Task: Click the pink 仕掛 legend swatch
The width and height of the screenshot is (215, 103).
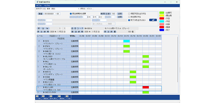Action: (x=162, y=24)
